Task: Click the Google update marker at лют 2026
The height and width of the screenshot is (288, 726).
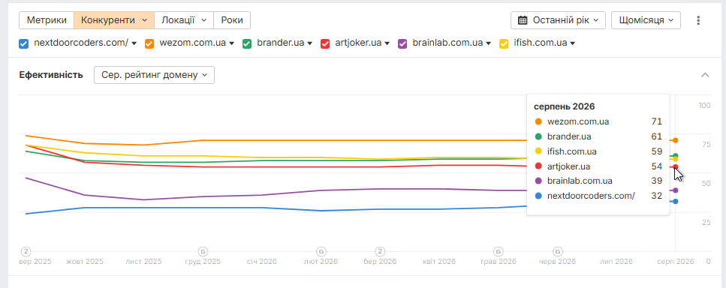Action: 321,251
